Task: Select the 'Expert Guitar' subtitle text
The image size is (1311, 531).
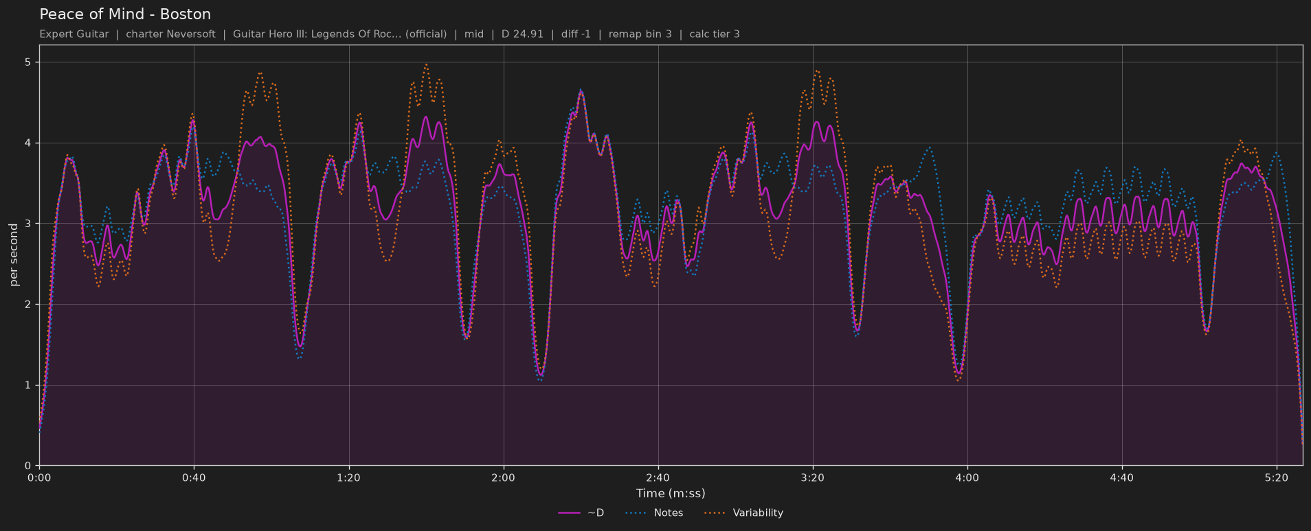Action: tap(74, 34)
